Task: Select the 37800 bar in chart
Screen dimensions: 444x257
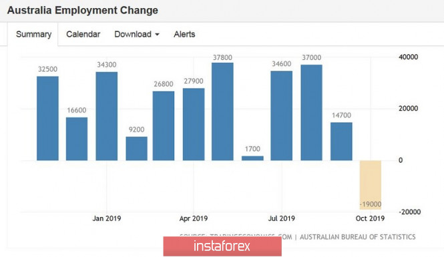Action: coord(222,111)
